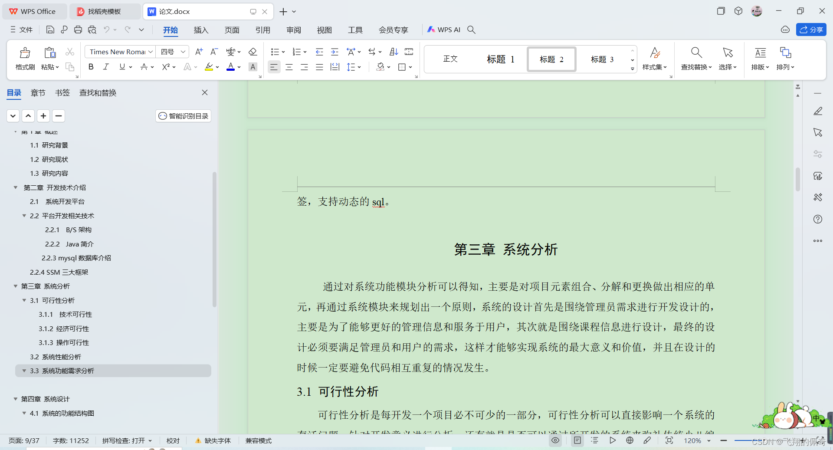Open the font name dropdown
This screenshot has height=450, width=833.
click(x=151, y=52)
